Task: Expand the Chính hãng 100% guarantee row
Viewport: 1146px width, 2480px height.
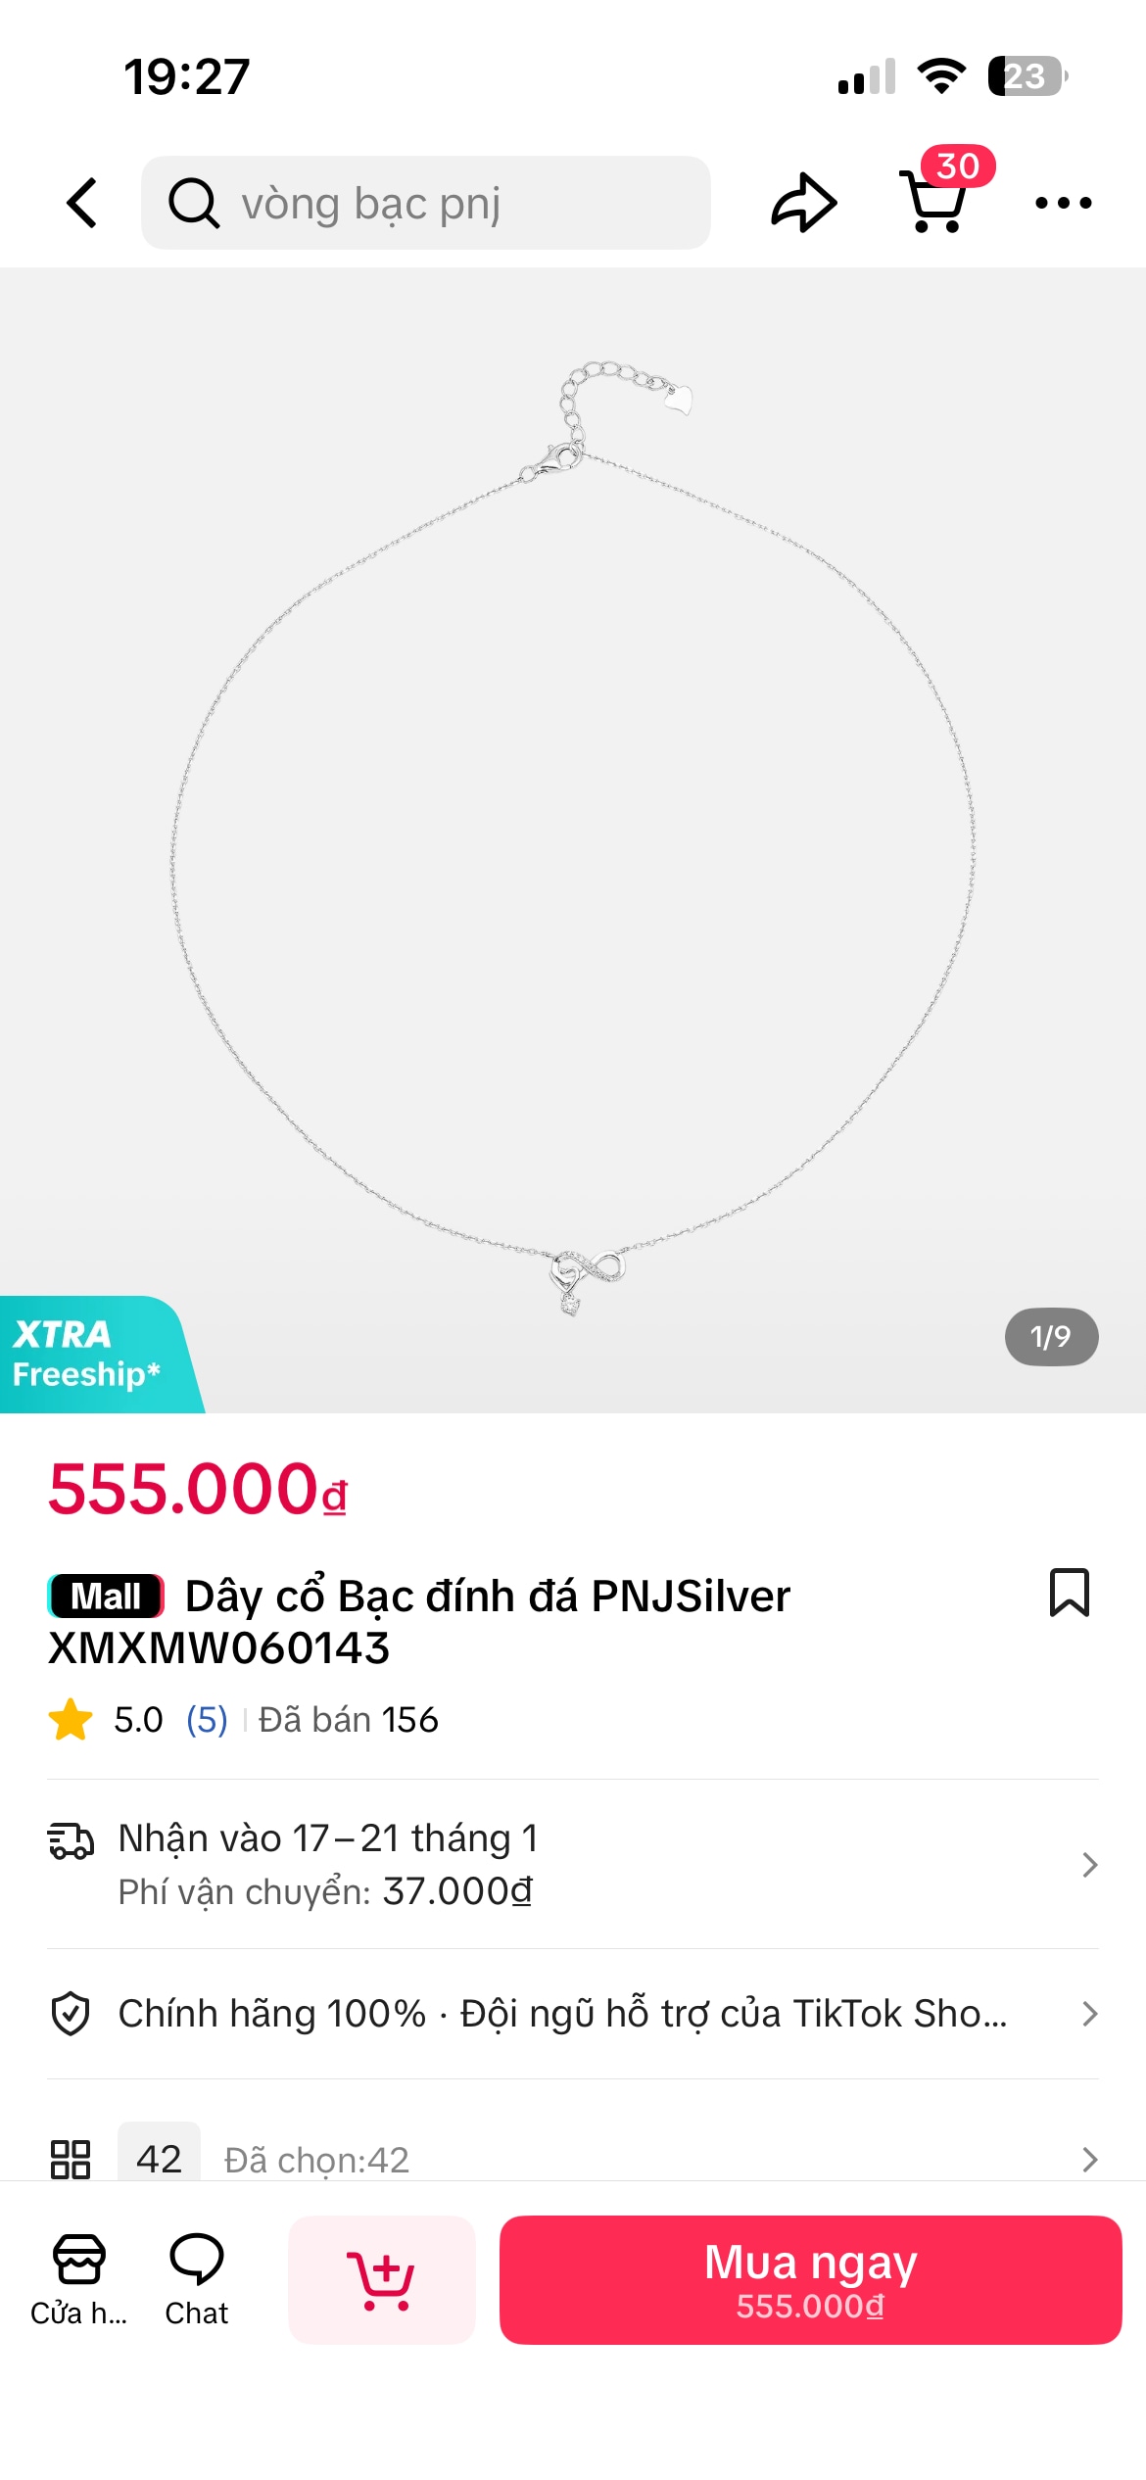Action: [1089, 2014]
